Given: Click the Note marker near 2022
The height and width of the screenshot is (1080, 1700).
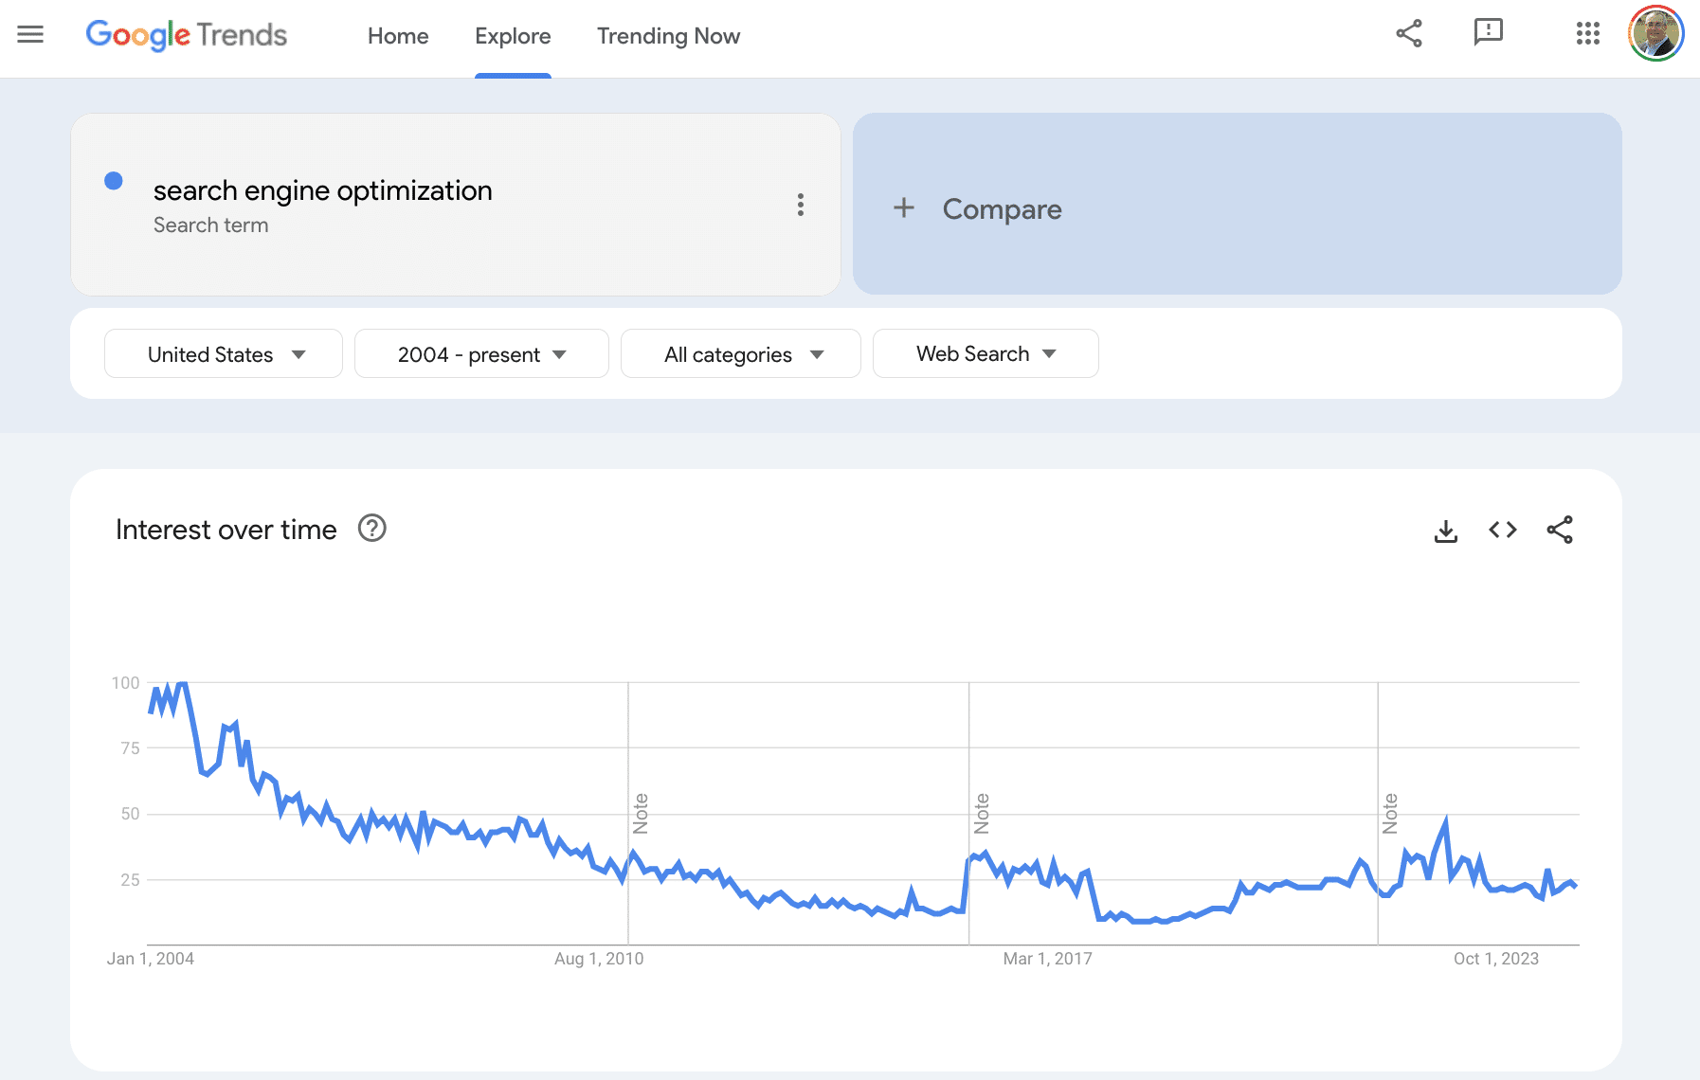Looking at the screenshot, I should pos(1390,814).
